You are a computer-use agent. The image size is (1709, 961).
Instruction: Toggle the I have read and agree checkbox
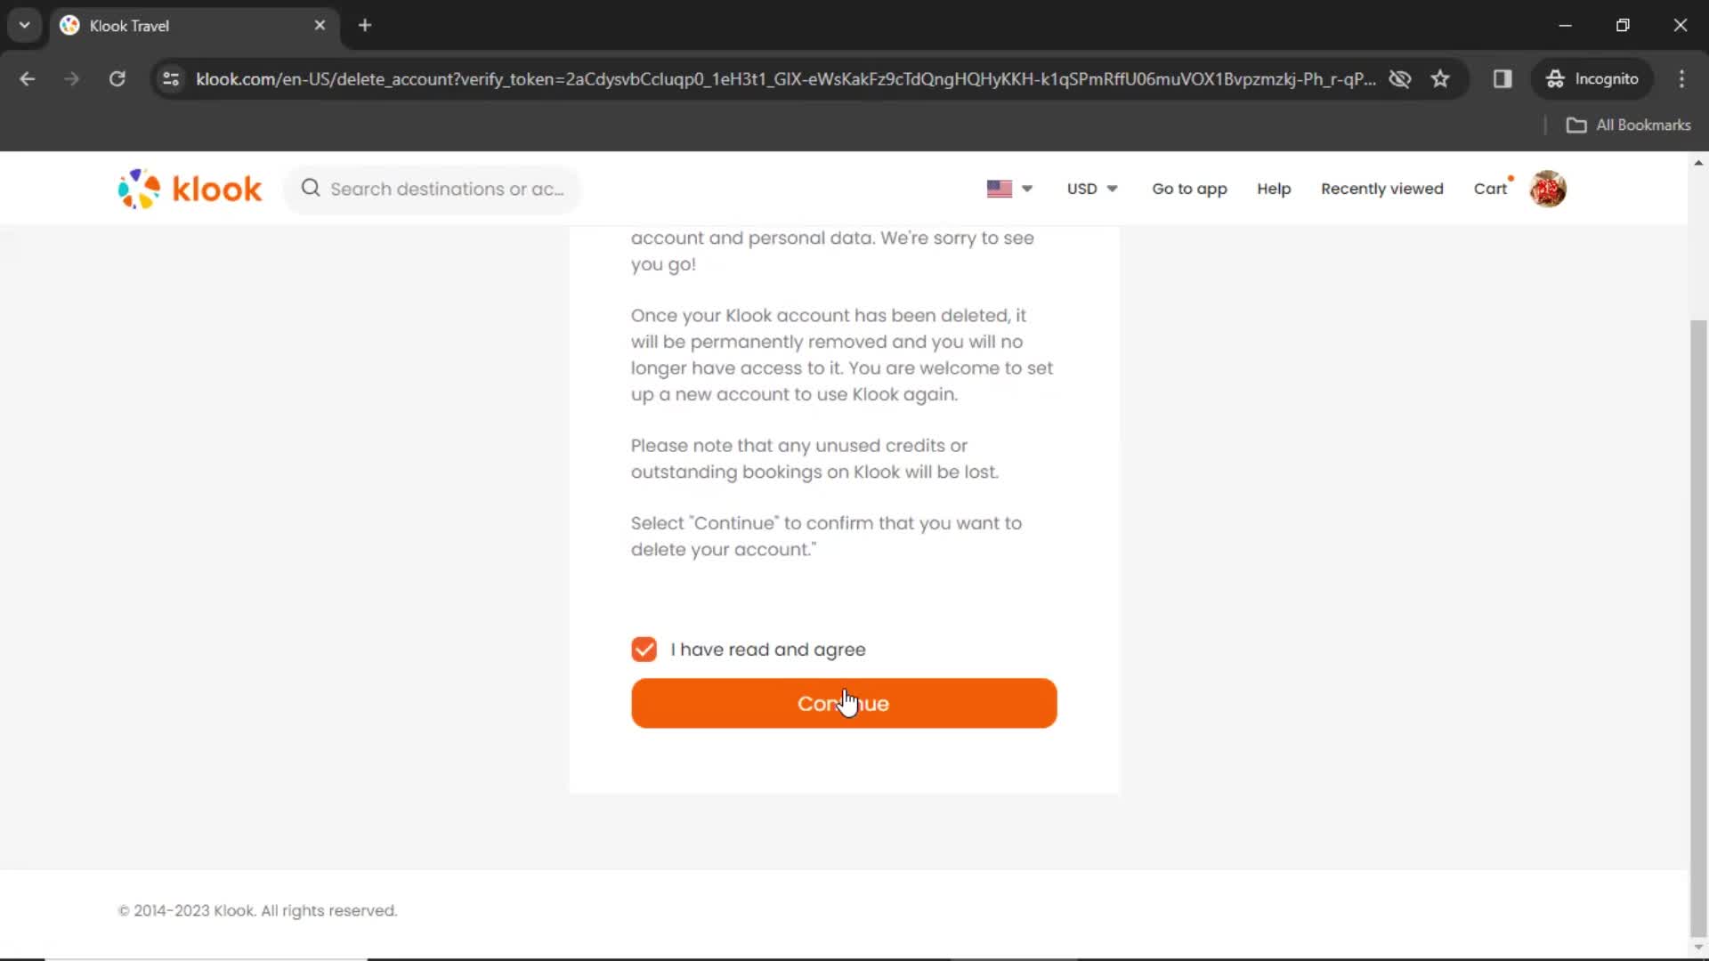(644, 649)
